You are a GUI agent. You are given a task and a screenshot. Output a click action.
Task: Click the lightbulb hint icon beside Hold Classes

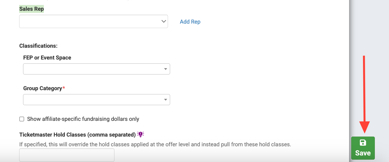(141, 134)
